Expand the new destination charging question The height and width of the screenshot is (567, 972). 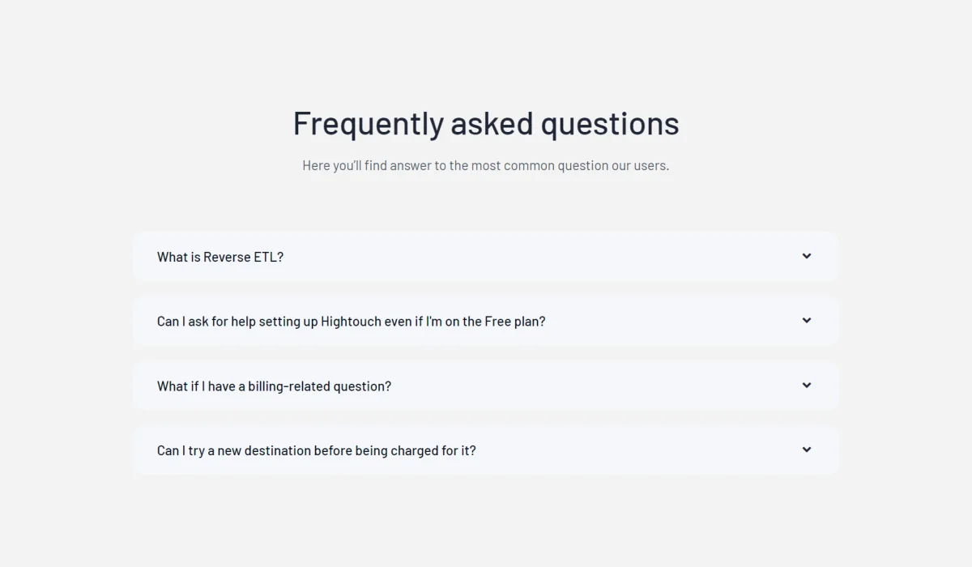coord(486,450)
